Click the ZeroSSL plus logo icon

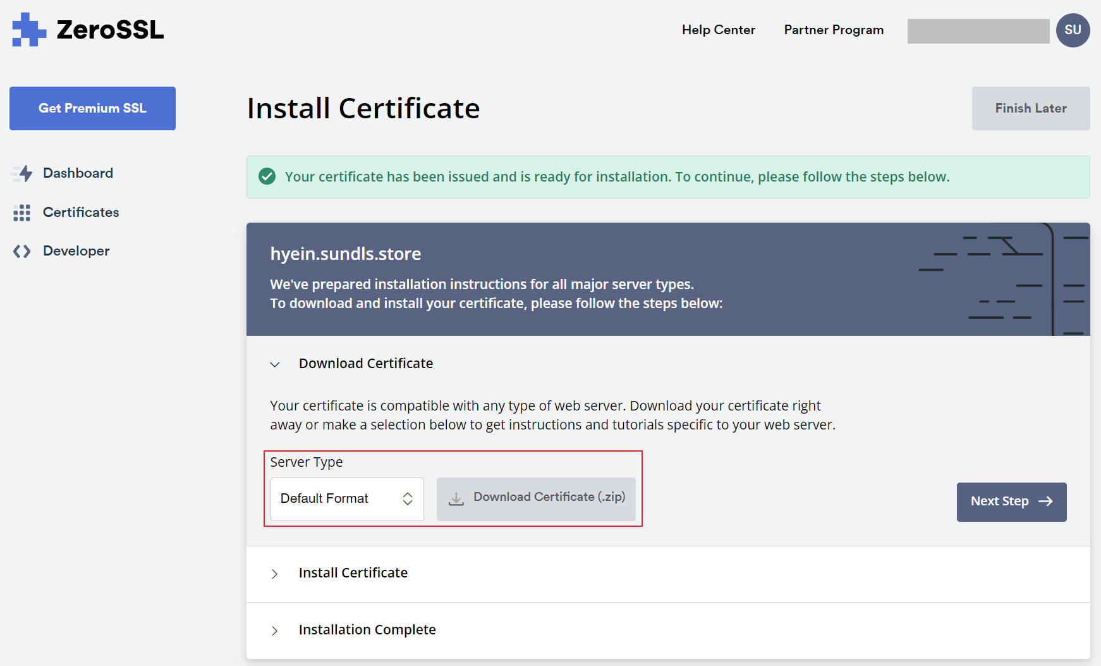coord(29,30)
